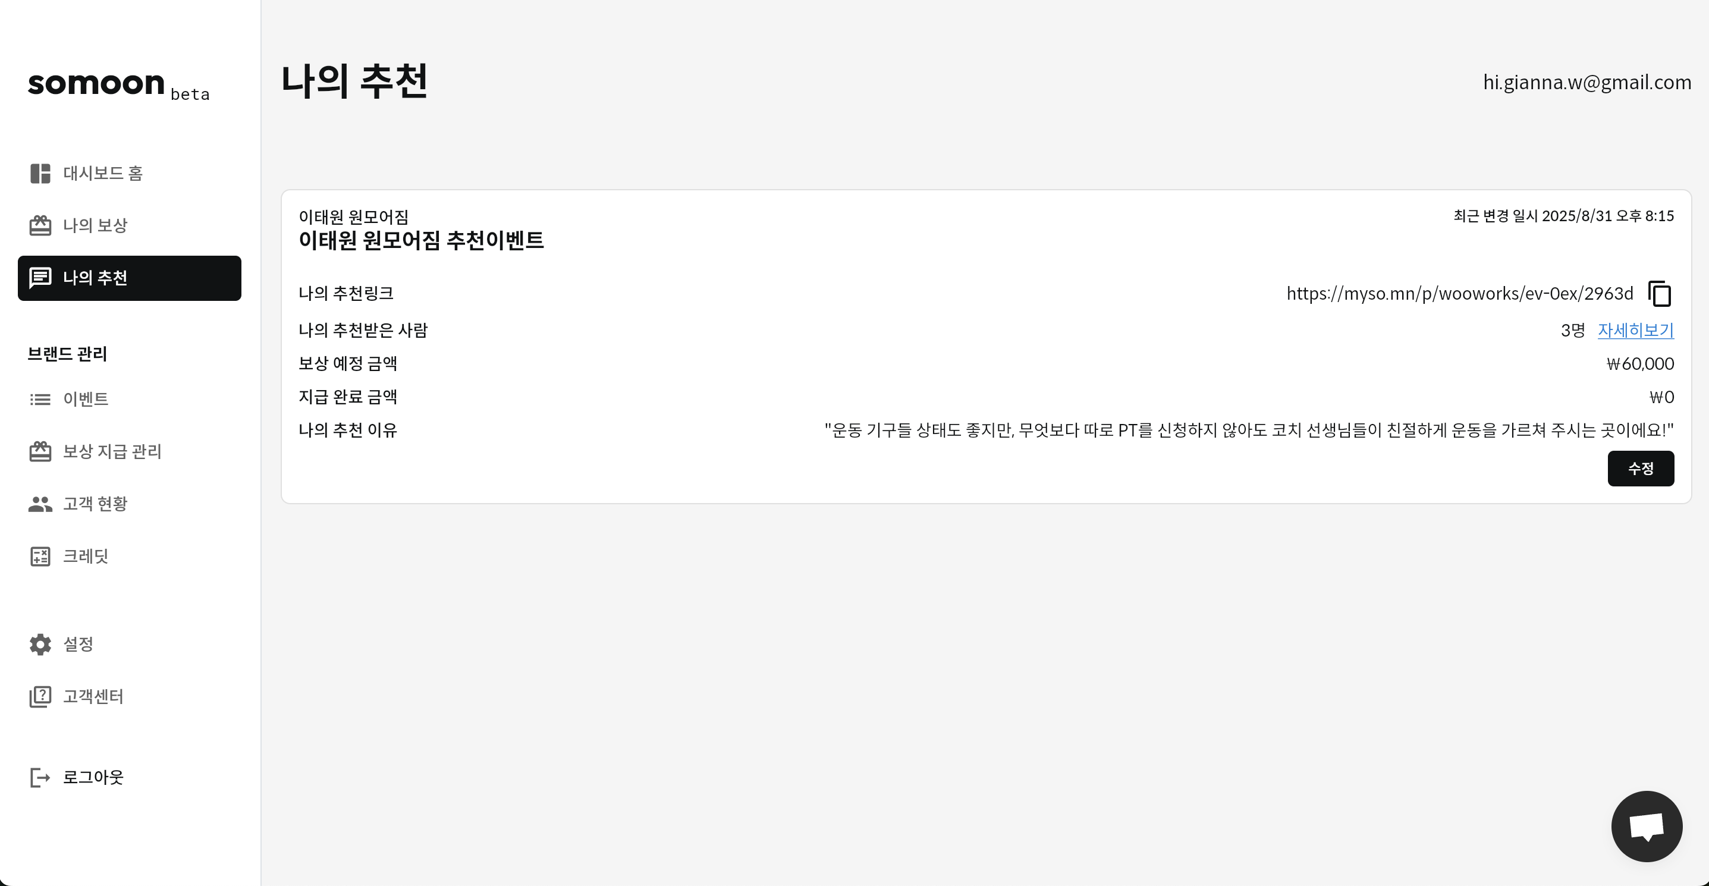Click the calculator icon beside 크레딧
The width and height of the screenshot is (1709, 886).
tap(40, 557)
